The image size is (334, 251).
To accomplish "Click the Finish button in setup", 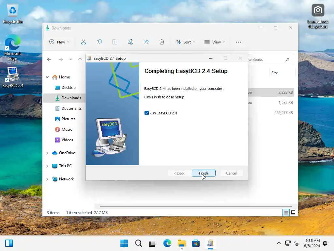I will (204, 173).
